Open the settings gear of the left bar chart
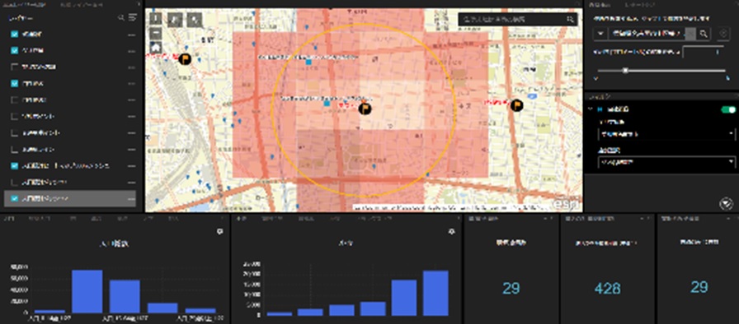This screenshot has width=739, height=324. [219, 232]
